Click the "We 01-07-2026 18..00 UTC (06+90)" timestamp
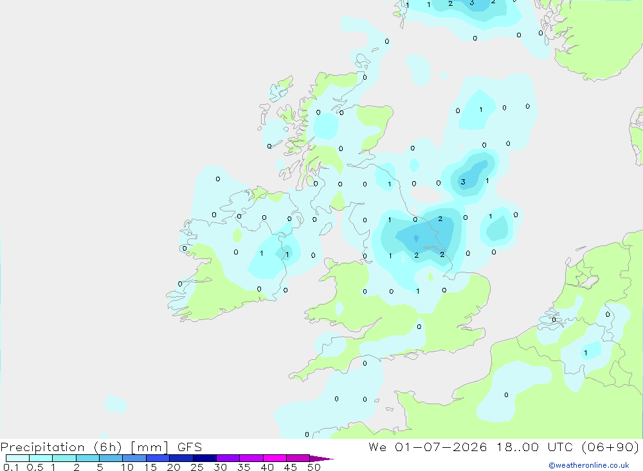Screen dimensions: 643x471 503,447
